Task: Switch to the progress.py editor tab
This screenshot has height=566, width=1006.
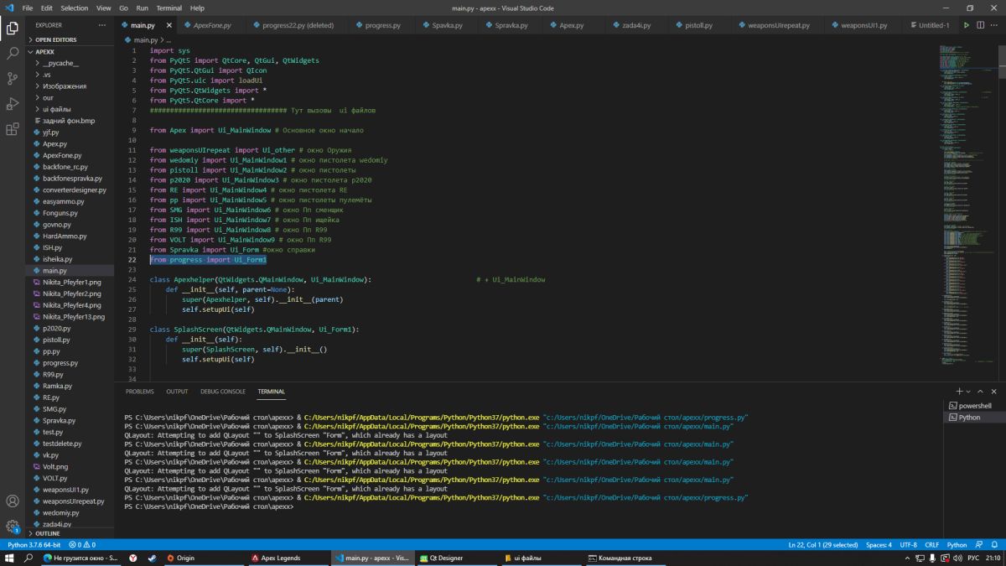Action: (382, 25)
